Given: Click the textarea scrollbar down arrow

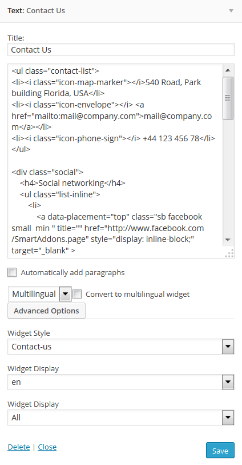Looking at the screenshot, I should pyautogui.click(x=228, y=240).
